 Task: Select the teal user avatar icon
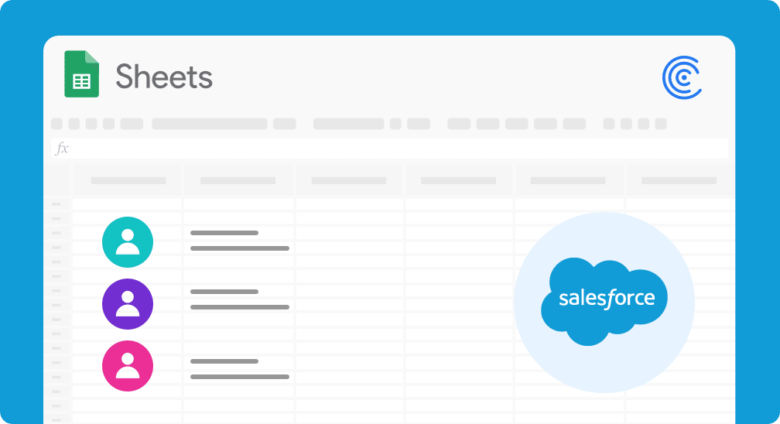pos(128,242)
